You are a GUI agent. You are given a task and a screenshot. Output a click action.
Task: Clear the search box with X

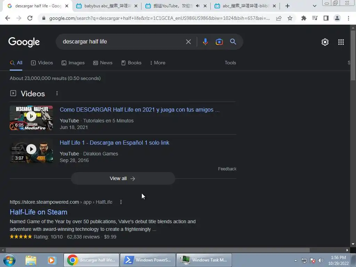pos(188,42)
